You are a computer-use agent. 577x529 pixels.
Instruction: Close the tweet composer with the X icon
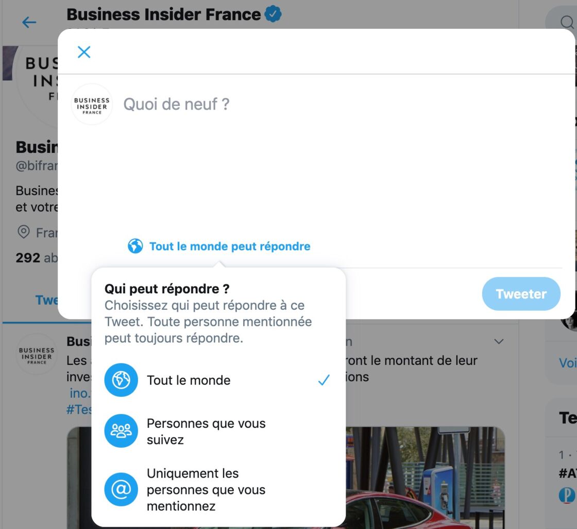84,52
